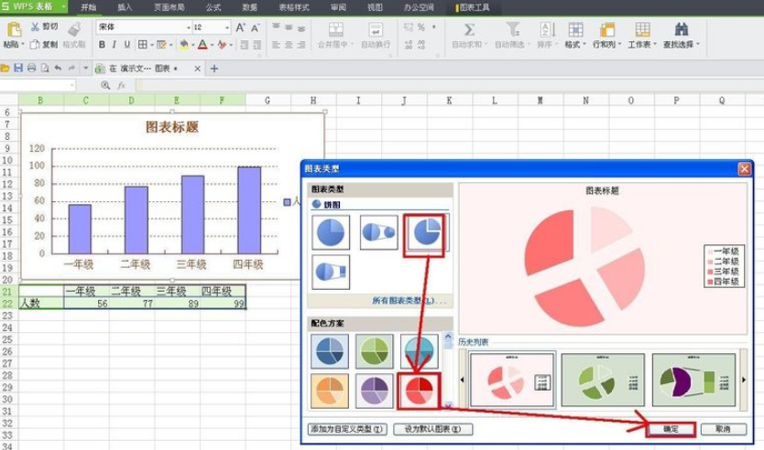The height and width of the screenshot is (450, 764).
Task: Click the Cut scissors icon
Action: (x=35, y=27)
